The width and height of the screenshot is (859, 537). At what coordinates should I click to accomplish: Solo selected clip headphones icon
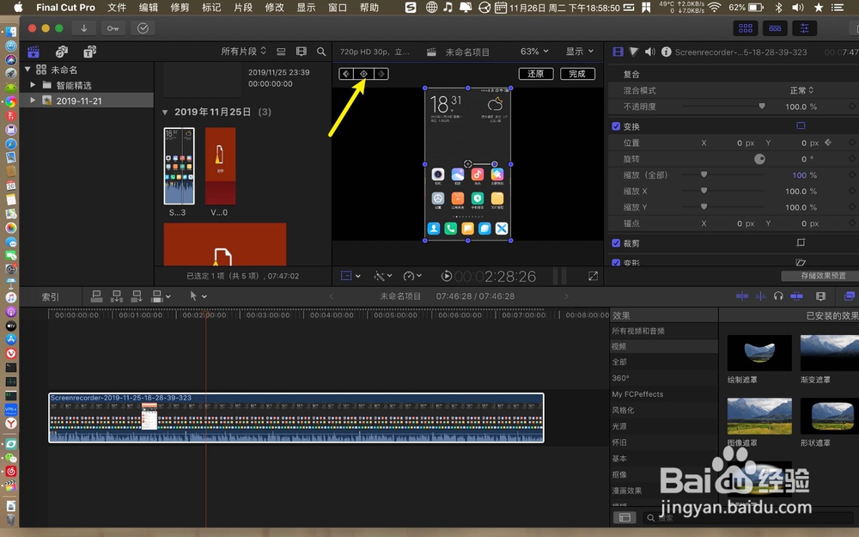[778, 296]
